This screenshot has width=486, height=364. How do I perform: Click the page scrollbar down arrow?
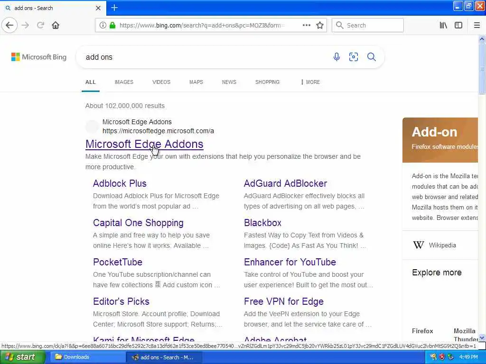click(x=482, y=337)
